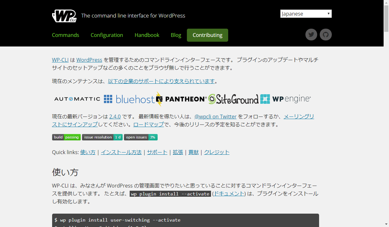This screenshot has height=227, width=389.
Task: Jump to 貢献 quick link
Action: [194, 152]
